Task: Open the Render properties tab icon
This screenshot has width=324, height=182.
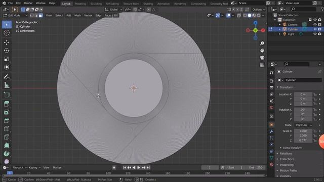Action: (271, 81)
